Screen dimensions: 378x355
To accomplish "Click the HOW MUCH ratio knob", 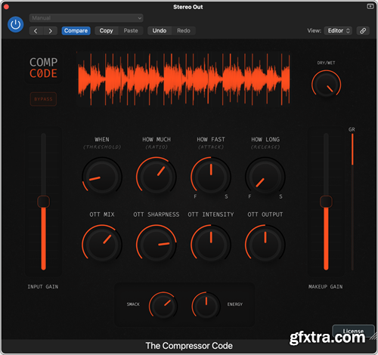I will [x=156, y=177].
